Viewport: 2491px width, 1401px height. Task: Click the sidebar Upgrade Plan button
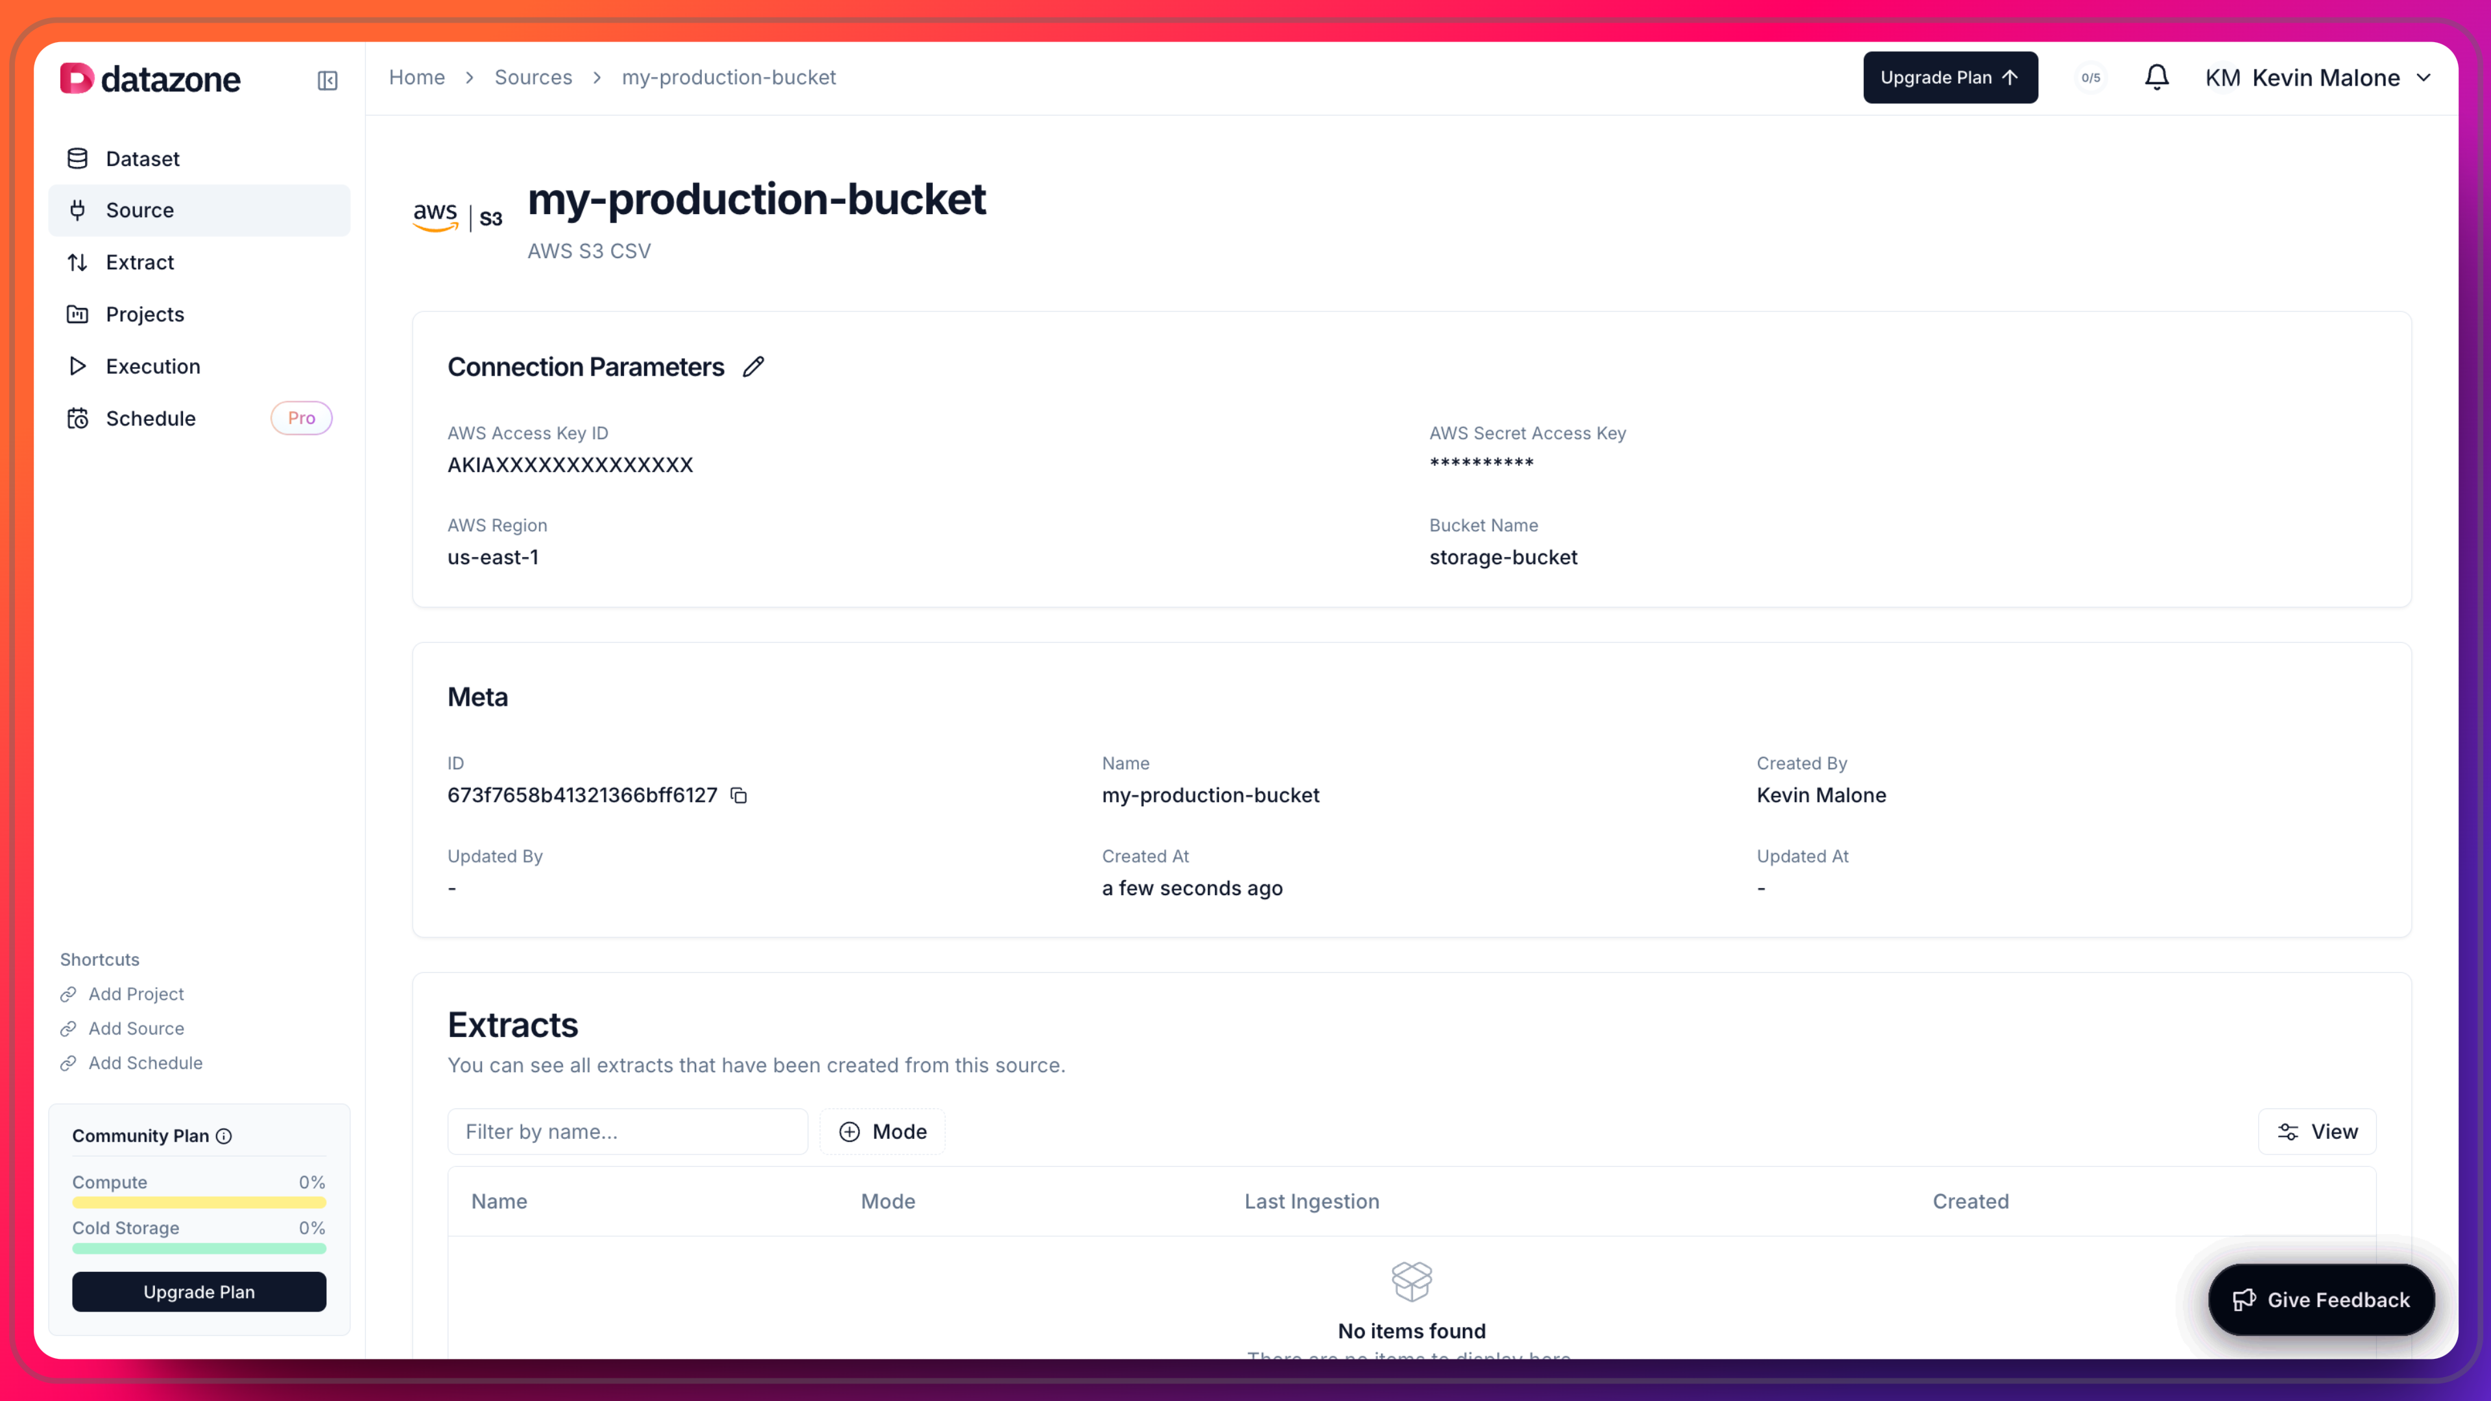[x=199, y=1292]
